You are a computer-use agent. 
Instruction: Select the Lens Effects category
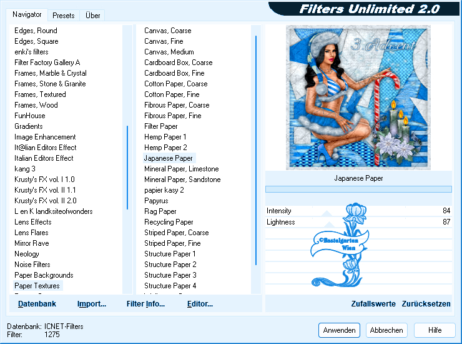point(32,222)
